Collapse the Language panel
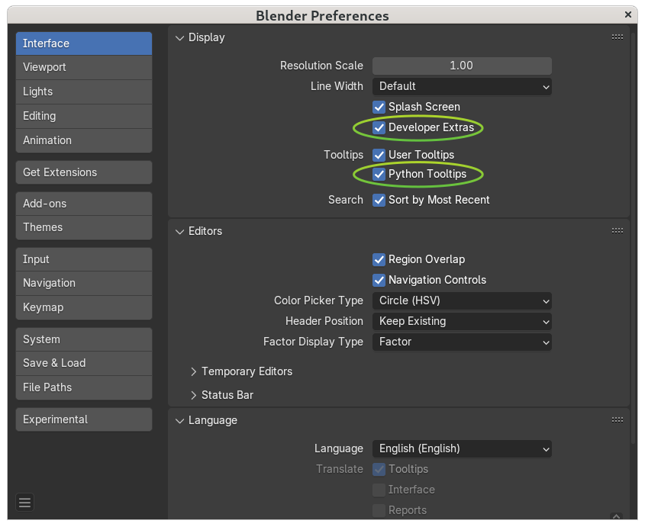The width and height of the screenshot is (645, 527). click(x=180, y=421)
